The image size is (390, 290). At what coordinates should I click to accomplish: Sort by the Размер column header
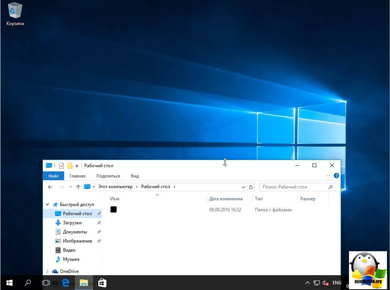click(x=308, y=199)
